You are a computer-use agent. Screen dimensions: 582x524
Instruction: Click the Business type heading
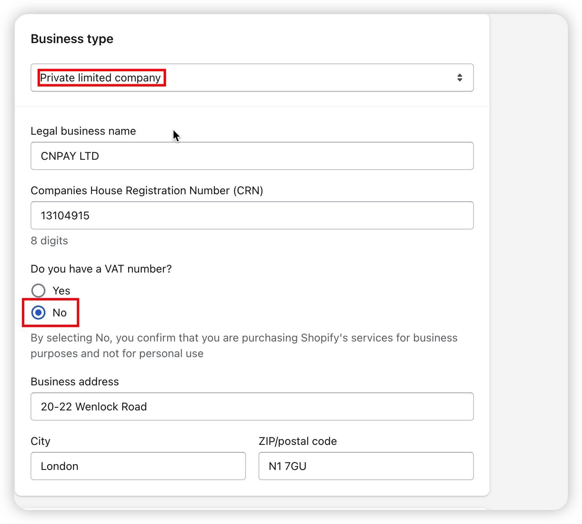[72, 38]
